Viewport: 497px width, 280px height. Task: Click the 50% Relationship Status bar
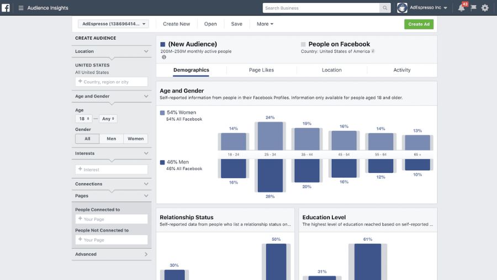[x=276, y=262]
